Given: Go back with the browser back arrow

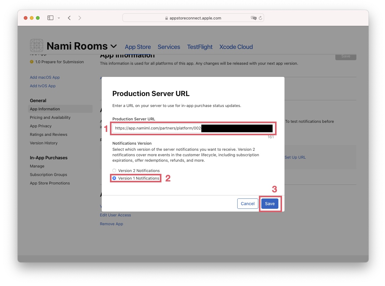Looking at the screenshot, I should [x=69, y=18].
